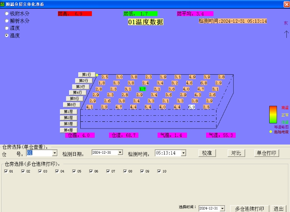Click the 多仓连续打印 button
This screenshot has height=212, width=290.
249,208
